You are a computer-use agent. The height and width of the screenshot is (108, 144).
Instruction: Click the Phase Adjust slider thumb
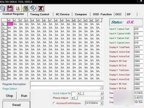point(76,98)
